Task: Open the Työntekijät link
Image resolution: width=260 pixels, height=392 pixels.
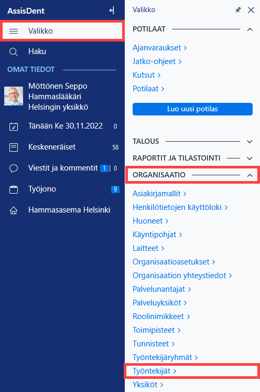Action: click(x=154, y=371)
